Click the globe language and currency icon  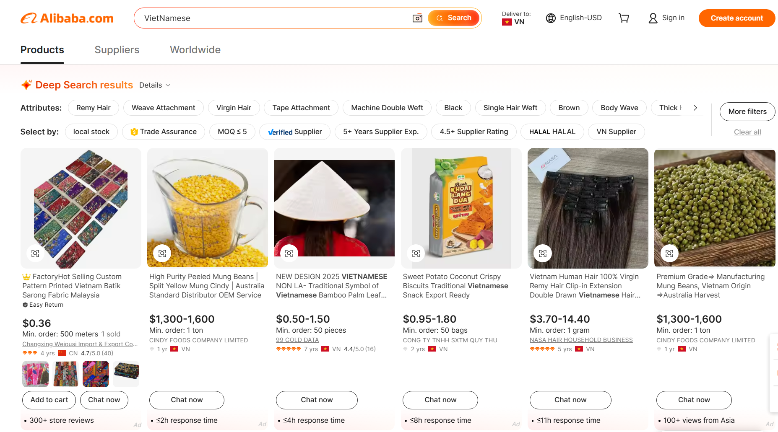click(551, 18)
